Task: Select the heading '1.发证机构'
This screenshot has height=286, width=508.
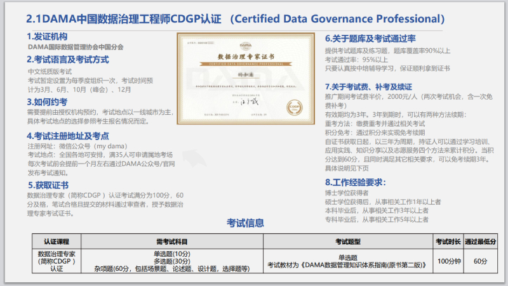Action: click(x=47, y=37)
